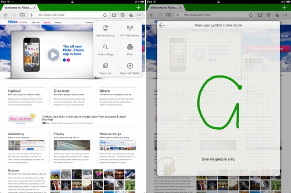Open the horse photo in Explore grid

pos(55,174)
